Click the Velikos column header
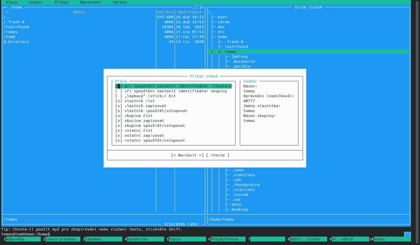Screen dimensions: 420x245 pos(165,12)
